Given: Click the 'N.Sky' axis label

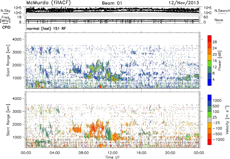Looking at the screenshot, I should tap(5, 11).
